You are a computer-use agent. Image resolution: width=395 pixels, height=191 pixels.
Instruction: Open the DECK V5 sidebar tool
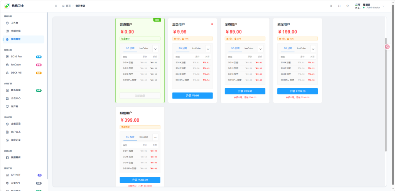pyautogui.click(x=24, y=73)
